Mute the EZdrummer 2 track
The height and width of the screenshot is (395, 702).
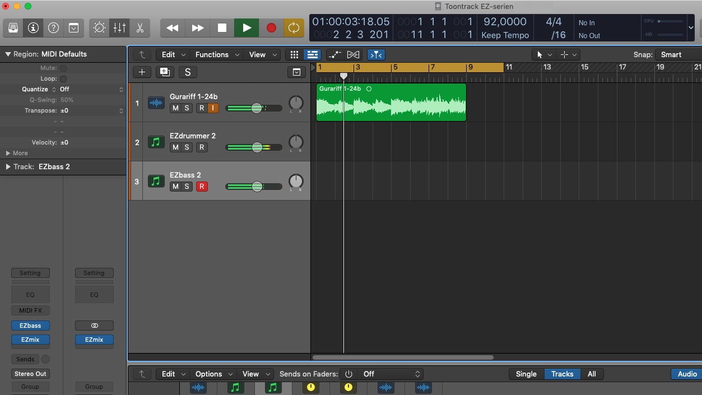click(175, 147)
